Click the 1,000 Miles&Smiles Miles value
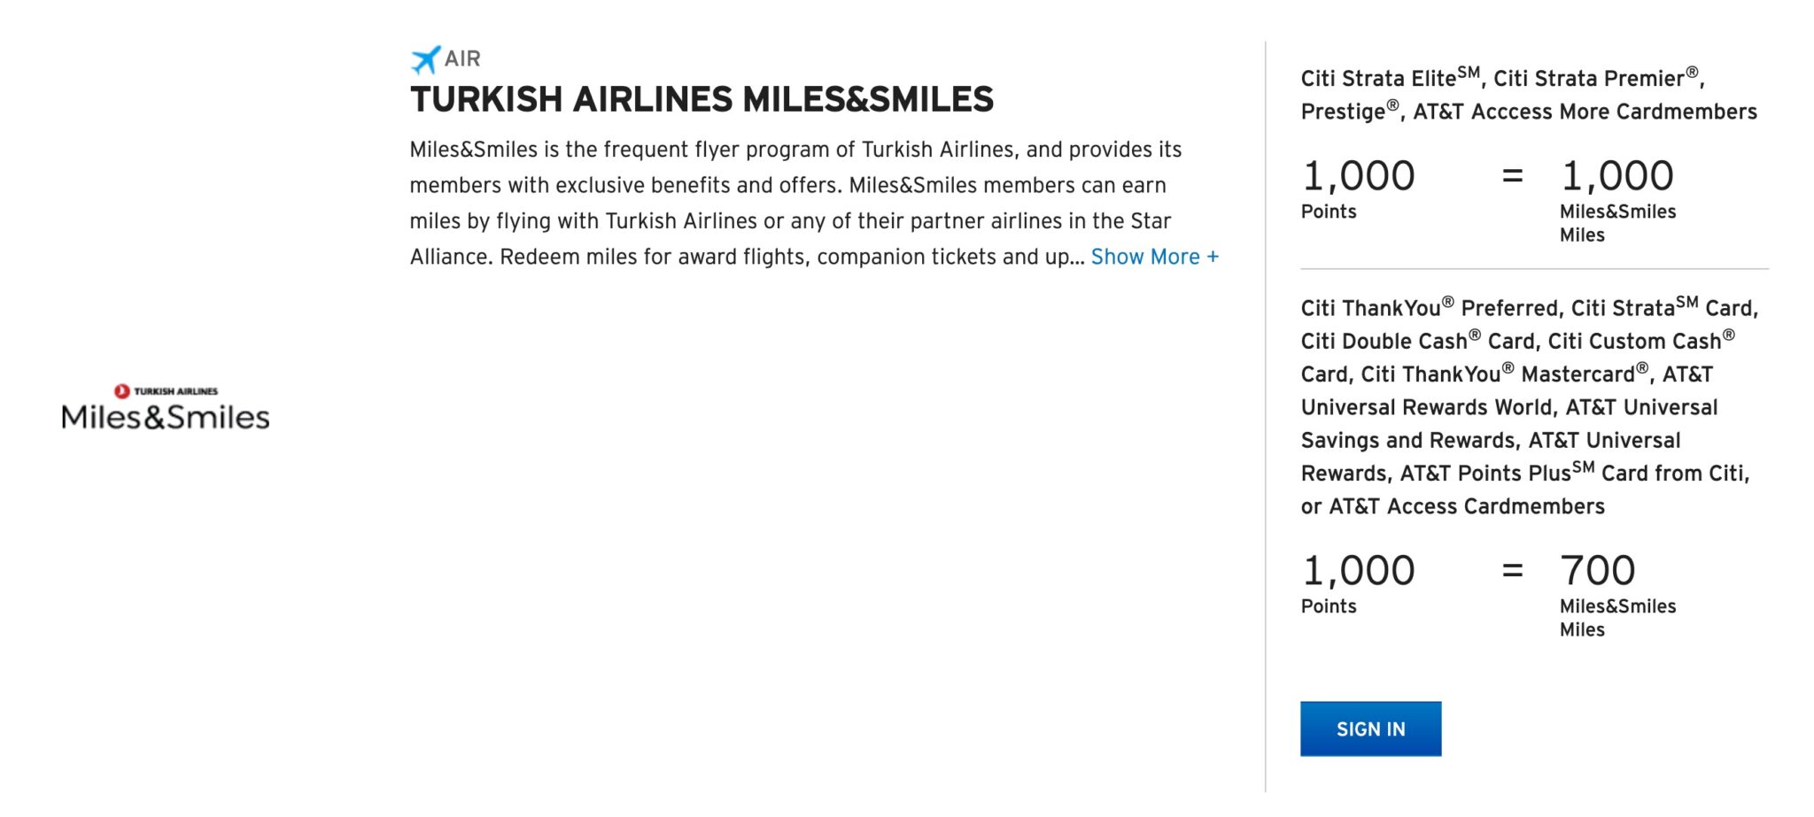The image size is (1814, 817). coord(1616,175)
